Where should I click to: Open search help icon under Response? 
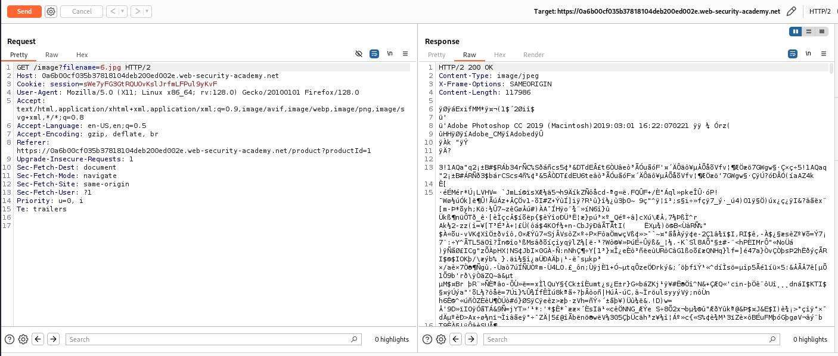[427, 339]
